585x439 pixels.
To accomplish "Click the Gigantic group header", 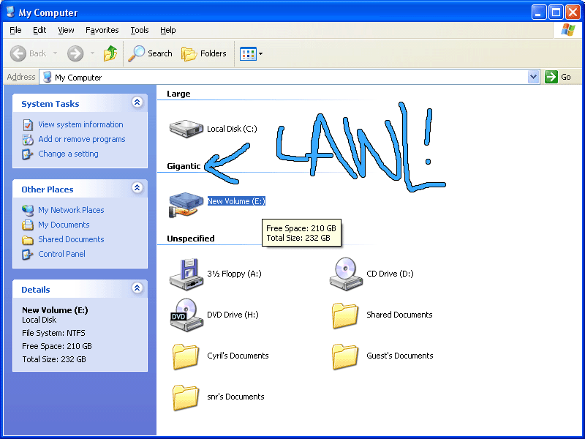I will point(184,166).
